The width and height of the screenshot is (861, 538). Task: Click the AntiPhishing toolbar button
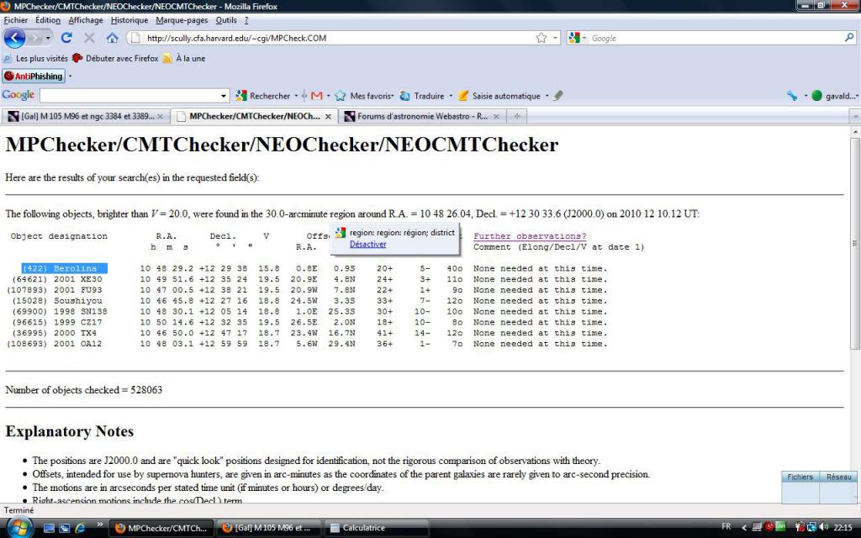34,76
